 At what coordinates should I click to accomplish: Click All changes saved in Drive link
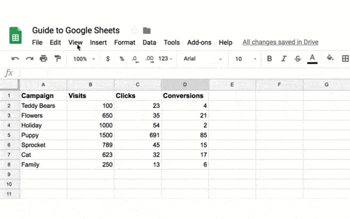[280, 42]
